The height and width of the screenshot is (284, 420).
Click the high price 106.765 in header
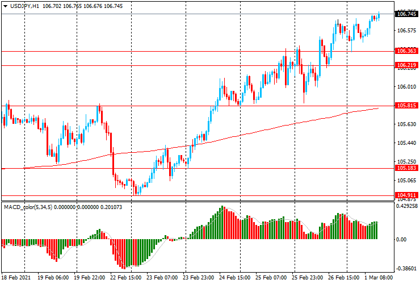click(72, 6)
